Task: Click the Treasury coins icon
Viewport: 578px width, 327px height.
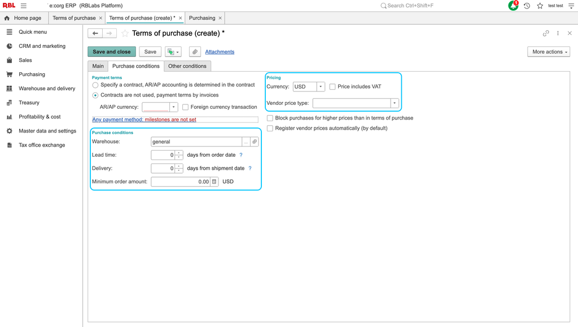Action: coord(10,103)
